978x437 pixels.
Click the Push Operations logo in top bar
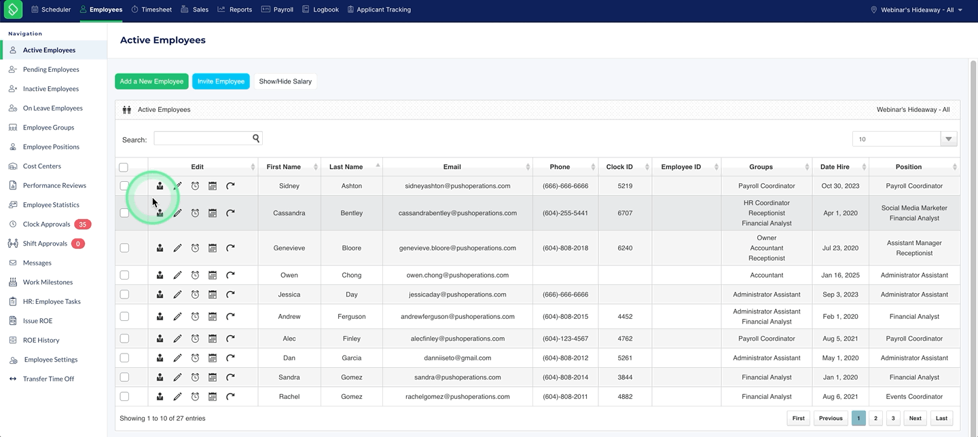(13, 9)
